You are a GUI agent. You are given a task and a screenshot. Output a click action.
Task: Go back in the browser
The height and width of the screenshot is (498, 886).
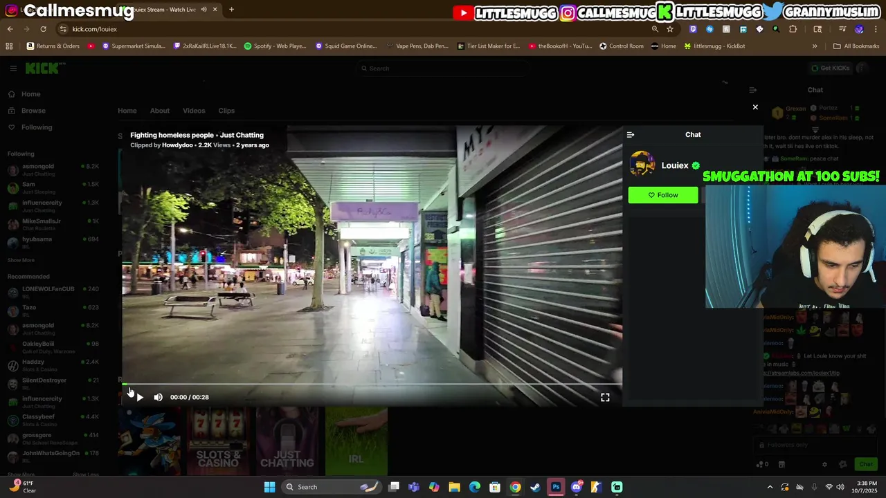10,29
